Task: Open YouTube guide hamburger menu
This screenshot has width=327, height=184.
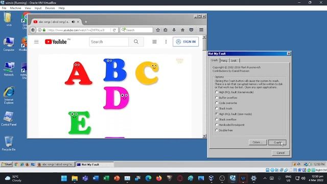Action: [36, 42]
